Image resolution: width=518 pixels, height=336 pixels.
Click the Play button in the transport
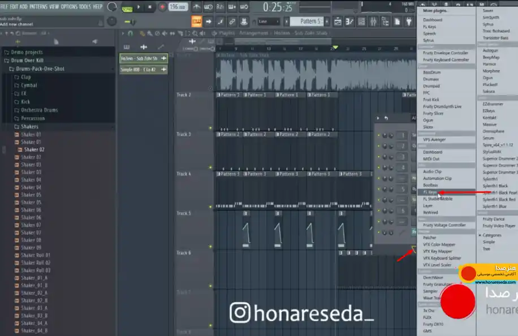(139, 7)
